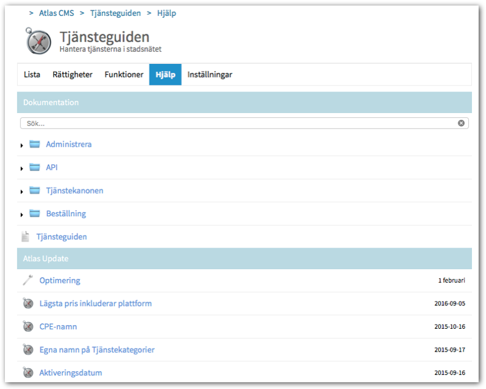
Task: Expand the Beställning folder arrow
Action: click(x=22, y=215)
